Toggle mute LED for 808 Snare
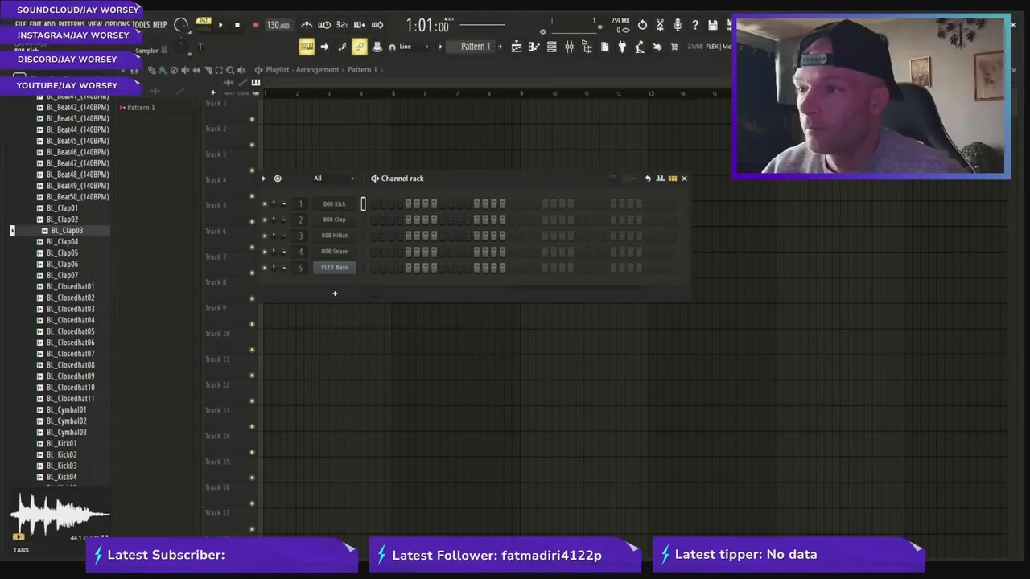The height and width of the screenshot is (579, 1030). coord(264,252)
